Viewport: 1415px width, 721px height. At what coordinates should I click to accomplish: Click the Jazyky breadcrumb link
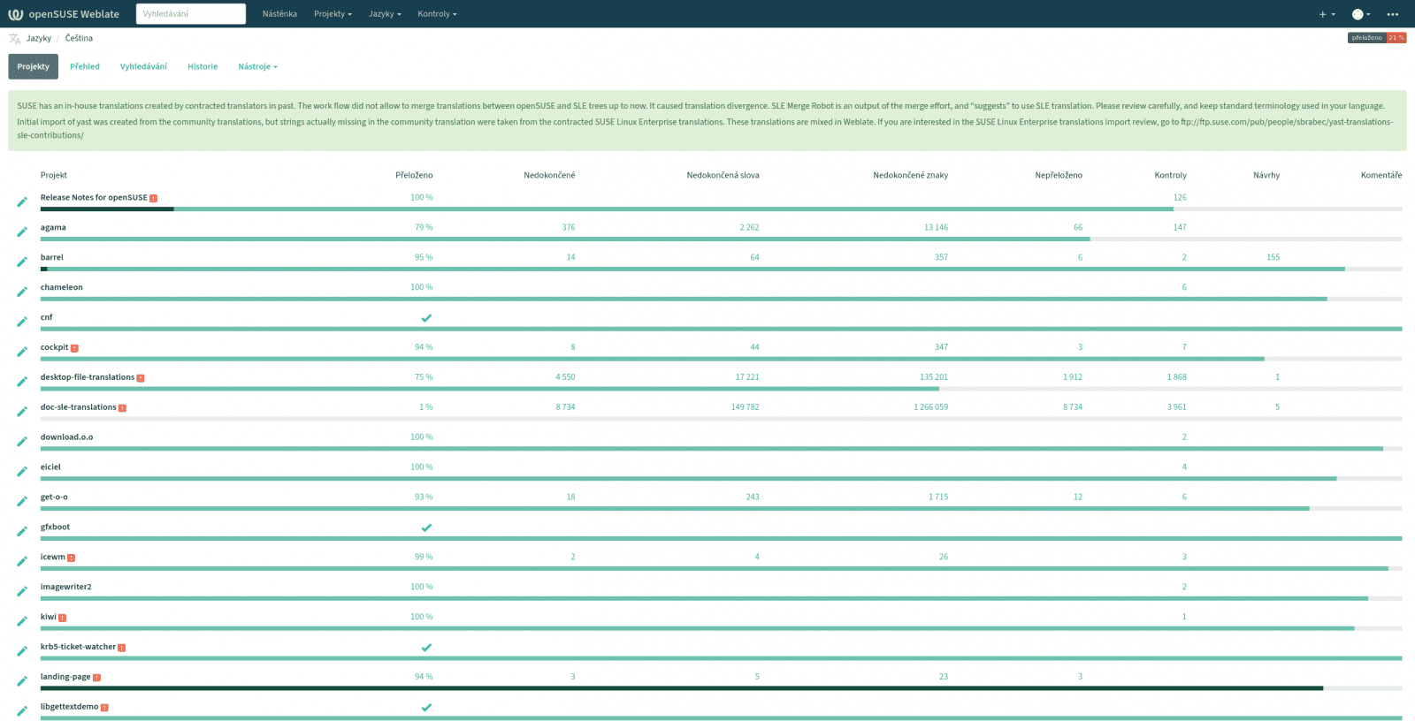pyautogui.click(x=39, y=39)
